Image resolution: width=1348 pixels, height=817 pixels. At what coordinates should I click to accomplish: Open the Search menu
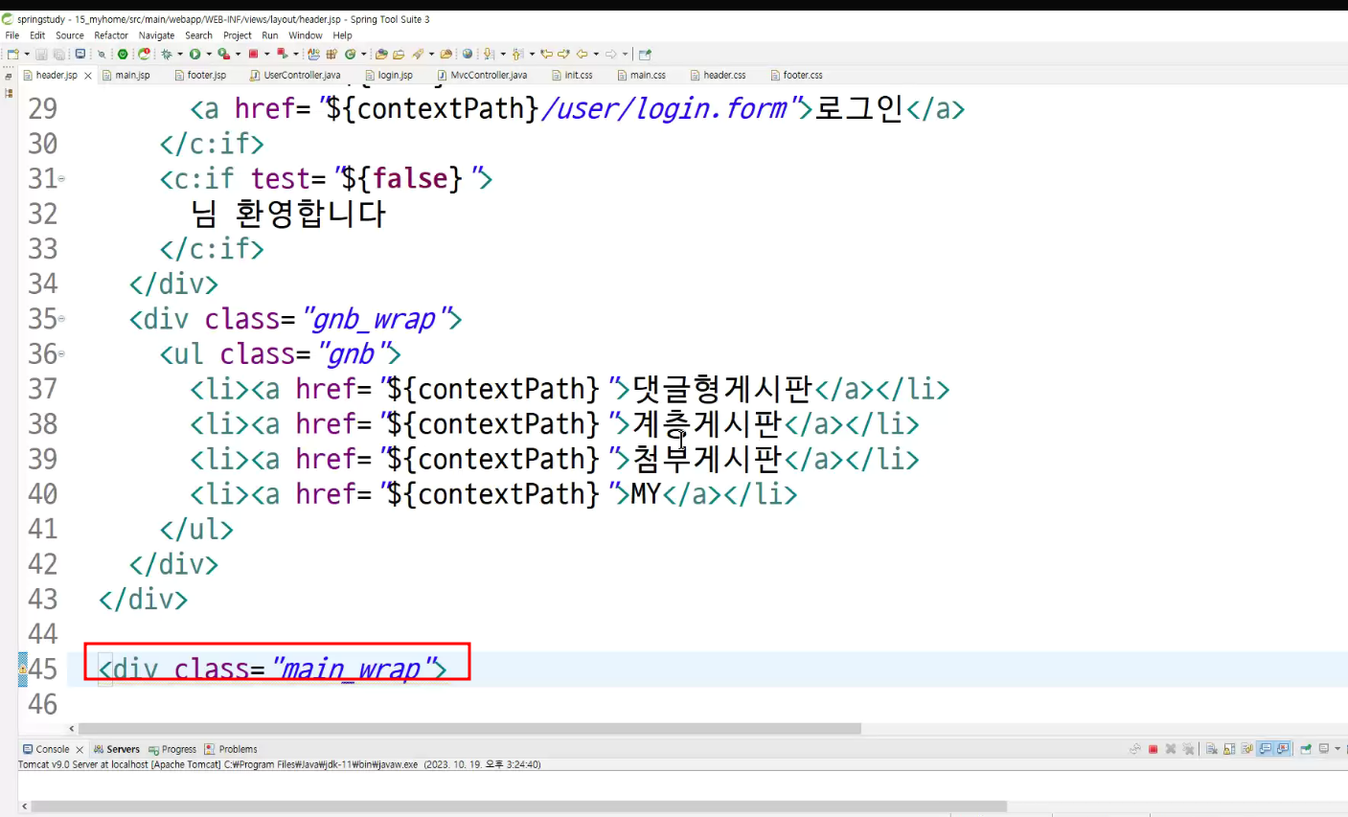coord(199,35)
